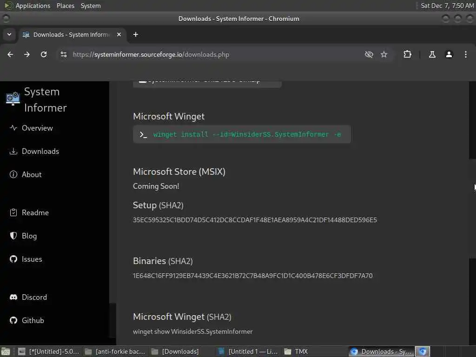Open the System menu
The image size is (476, 357).
[91, 6]
